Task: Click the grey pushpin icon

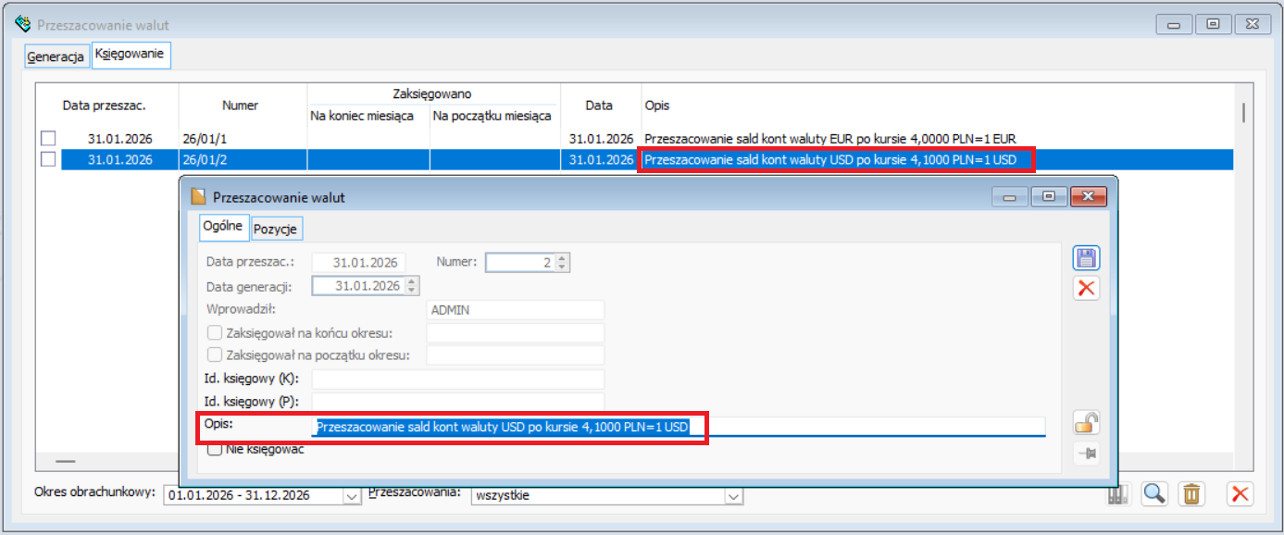Action: click(1086, 454)
